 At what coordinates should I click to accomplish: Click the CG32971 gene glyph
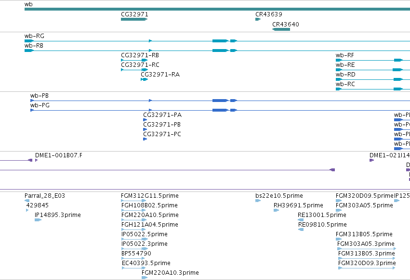pyautogui.click(x=134, y=19)
